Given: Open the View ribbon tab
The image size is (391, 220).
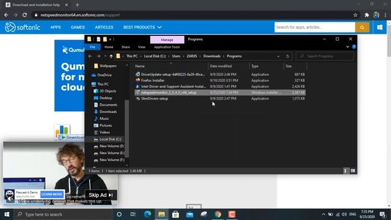Looking at the screenshot, I should [141, 47].
